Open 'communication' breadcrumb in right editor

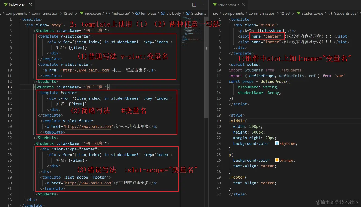pyautogui.click(x=262, y=13)
